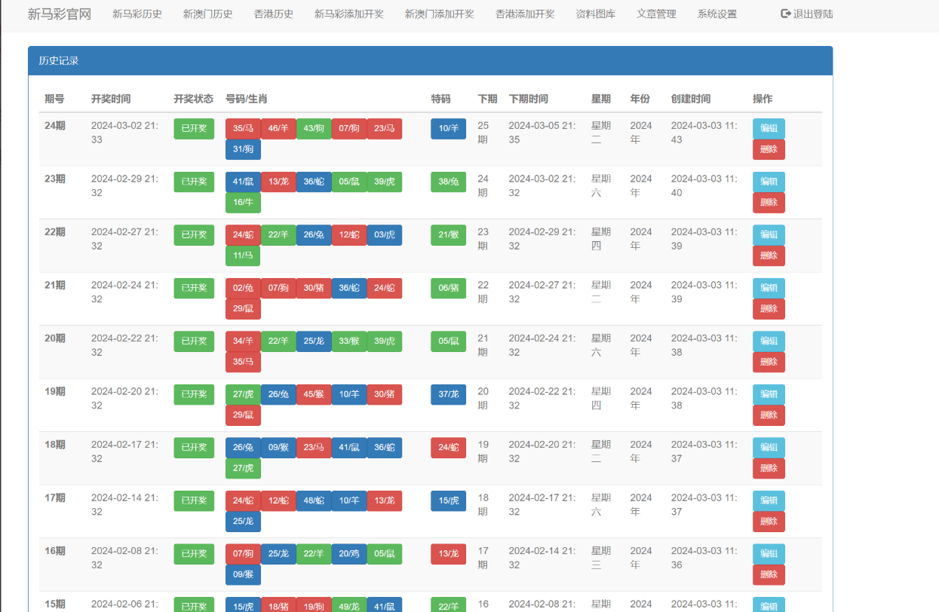Click the 创建时间 column header

pyautogui.click(x=691, y=99)
